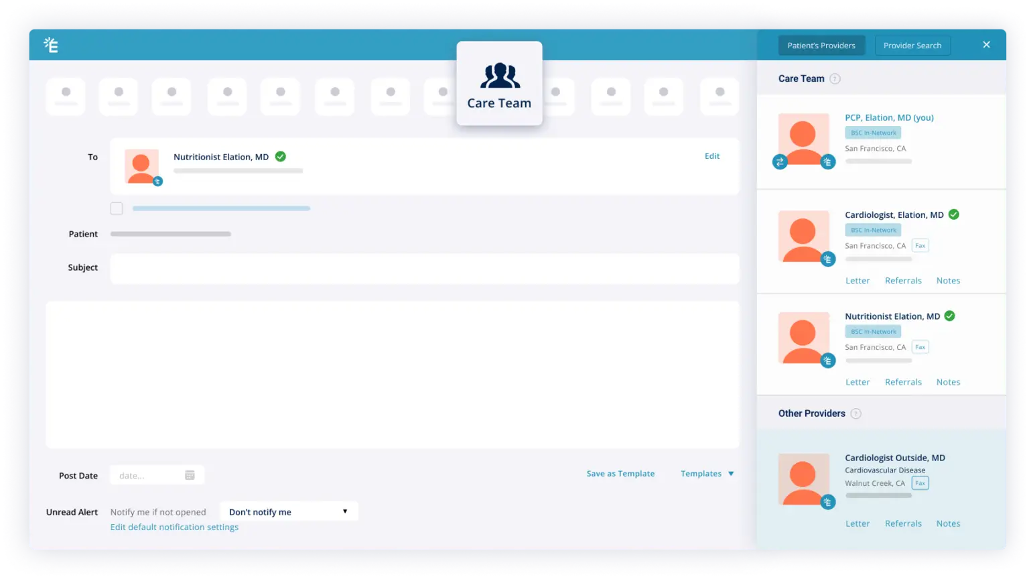The image size is (1029, 579).
Task: Toggle the checkbox below the To field
Action: 117,208
